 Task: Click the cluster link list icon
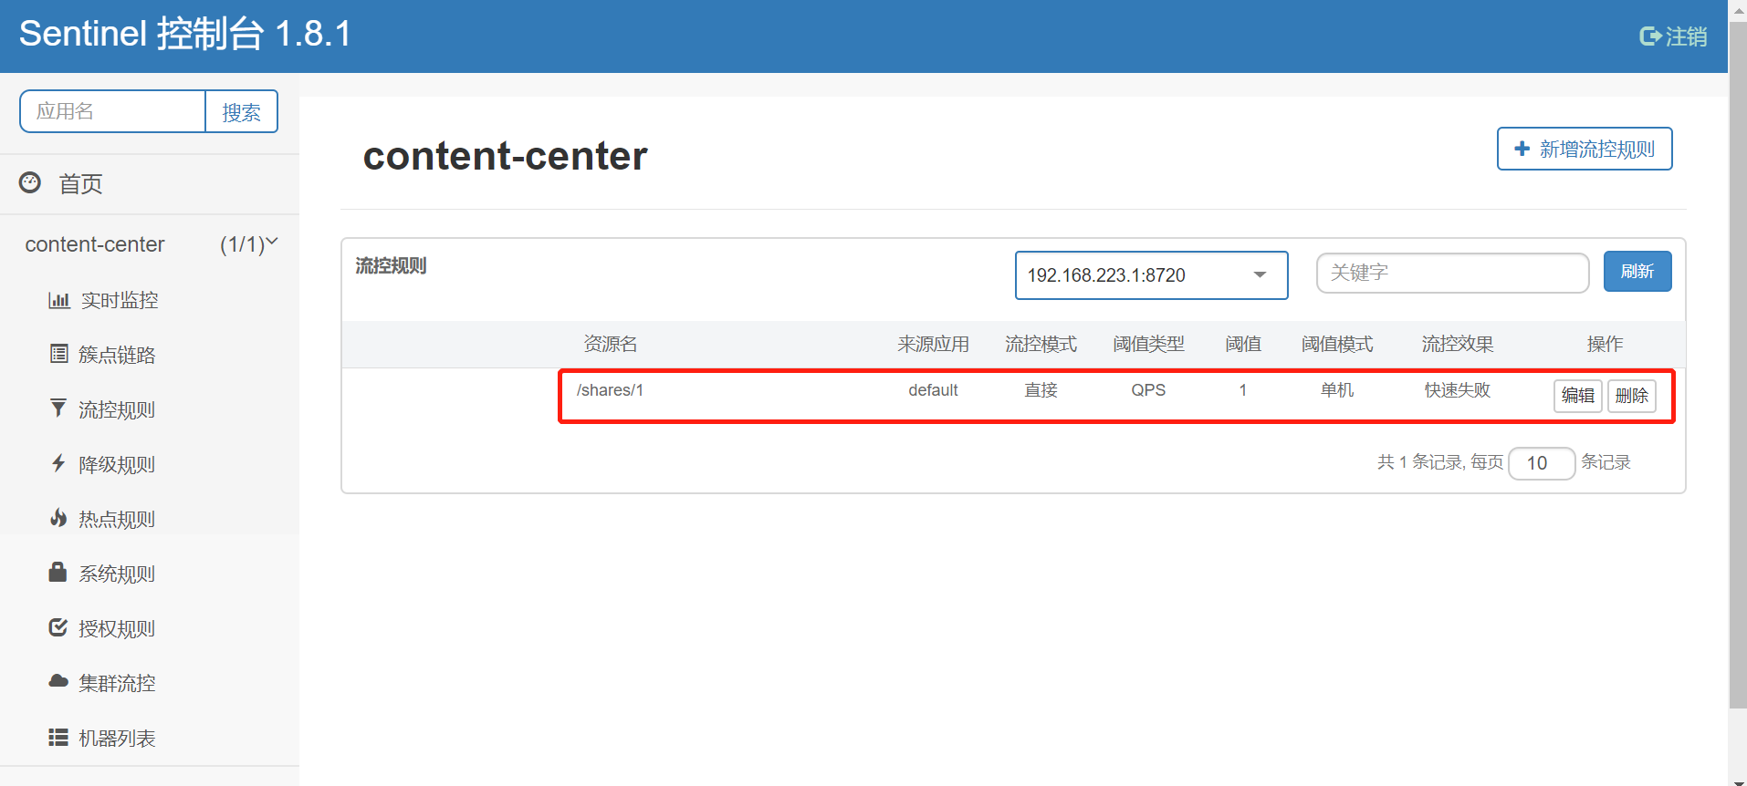(x=59, y=354)
